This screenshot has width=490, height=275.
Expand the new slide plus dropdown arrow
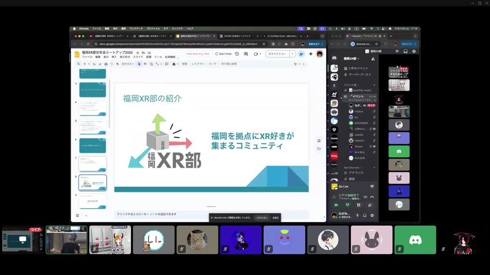click(89, 64)
